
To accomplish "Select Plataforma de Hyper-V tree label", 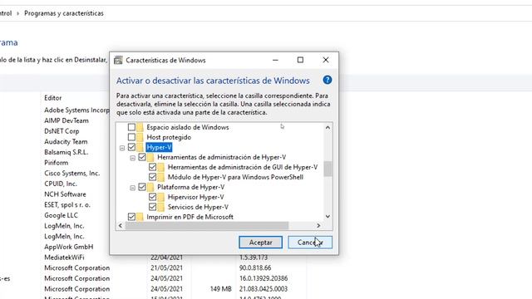I will (x=190, y=187).
